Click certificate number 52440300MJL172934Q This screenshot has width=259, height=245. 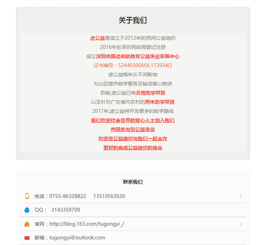pos(145,65)
